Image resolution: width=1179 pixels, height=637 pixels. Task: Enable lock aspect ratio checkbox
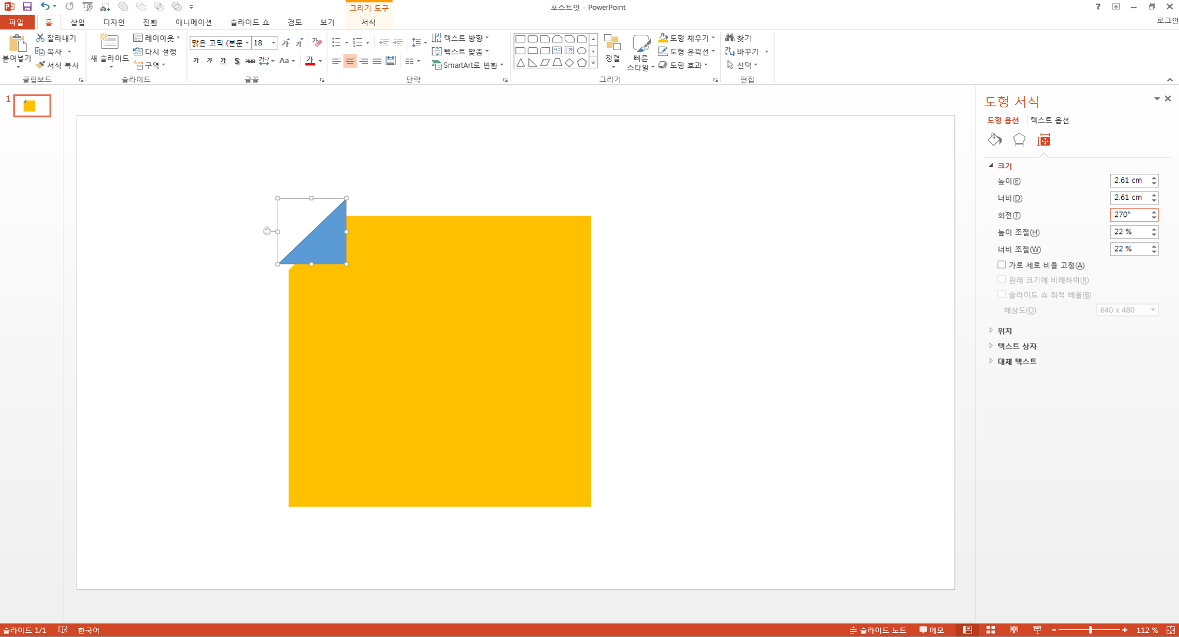[1002, 265]
